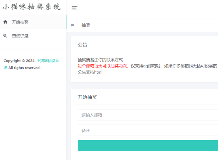Click the 公告支持html announcement line
This screenshot has height=160, width=218.
(x=90, y=72)
